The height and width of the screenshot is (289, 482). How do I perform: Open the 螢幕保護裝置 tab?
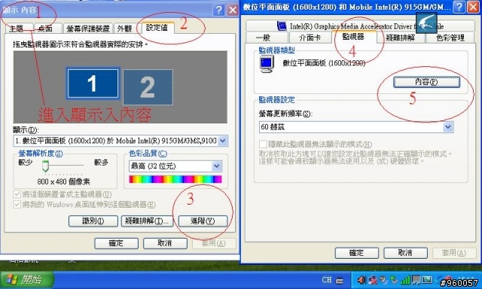point(88,29)
